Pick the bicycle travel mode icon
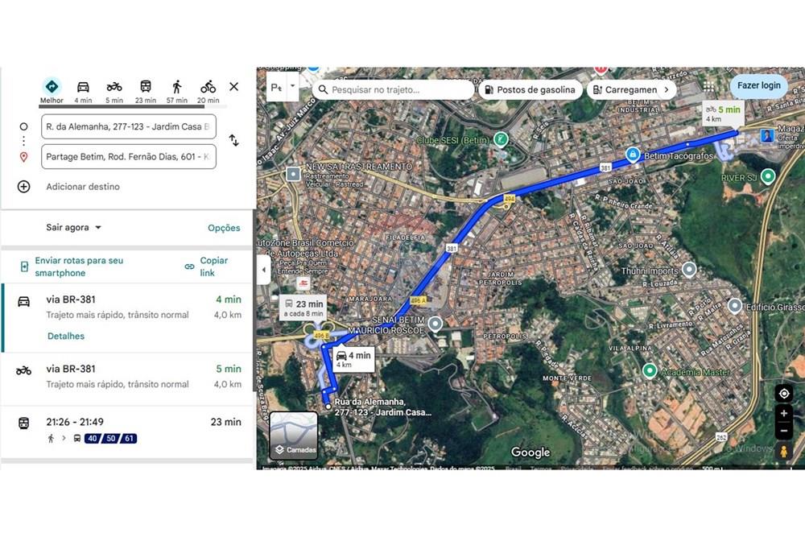Screen dimensions: 805x537 (208, 88)
